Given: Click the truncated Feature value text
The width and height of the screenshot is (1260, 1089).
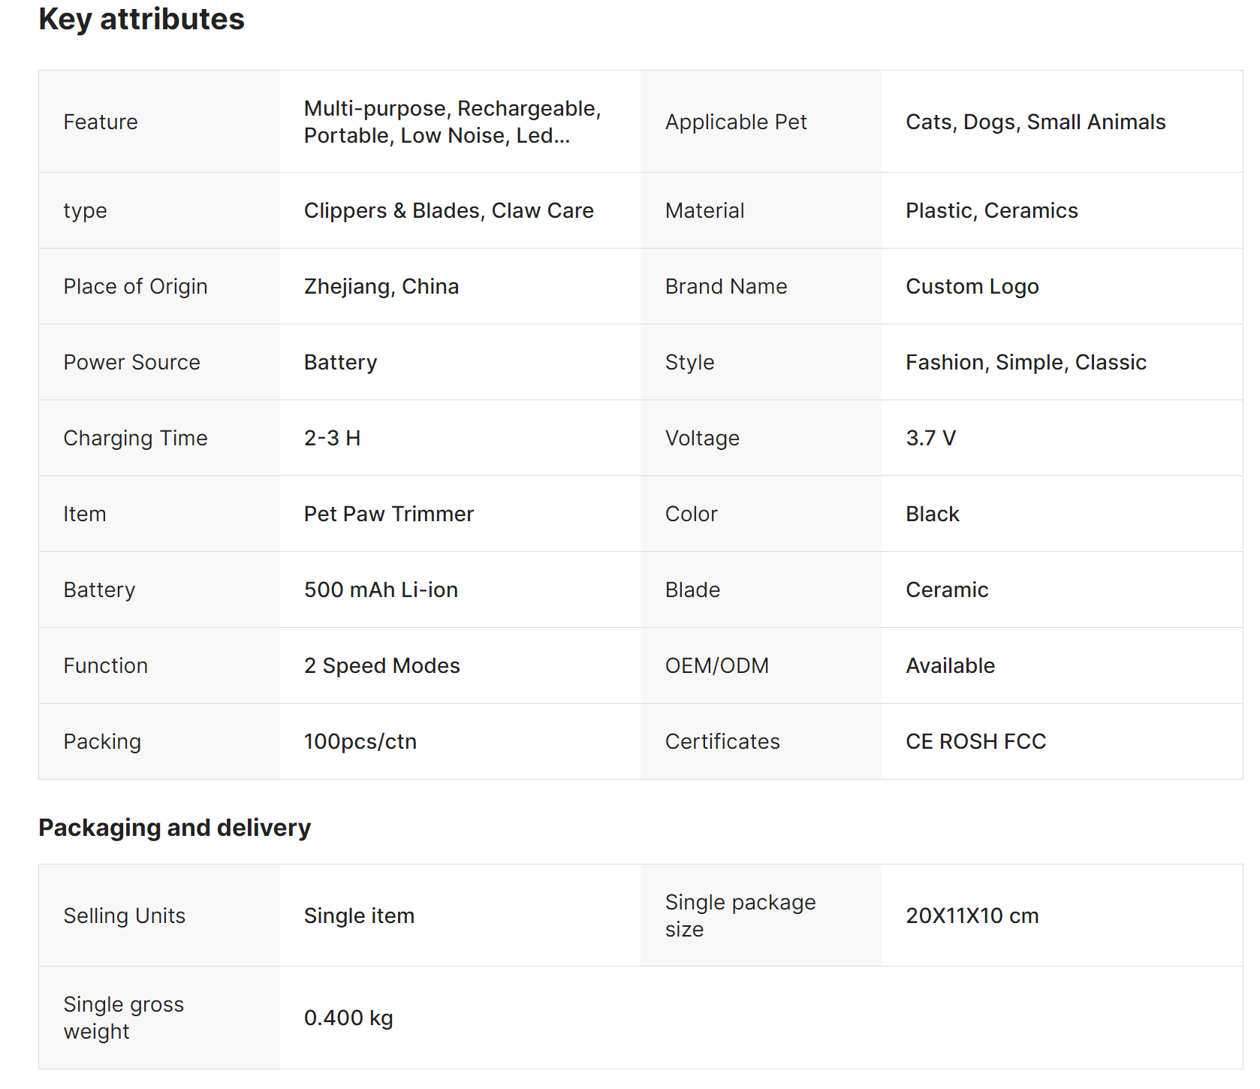Looking at the screenshot, I should (x=452, y=122).
